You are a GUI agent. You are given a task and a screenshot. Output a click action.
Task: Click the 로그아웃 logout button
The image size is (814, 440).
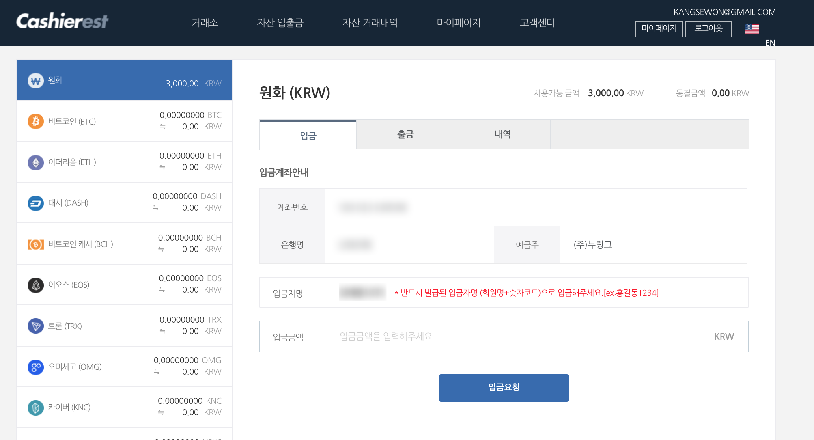708,29
